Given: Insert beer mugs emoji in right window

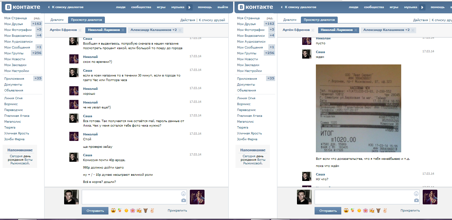Looking at the screenshot, I should pyautogui.click(x=372, y=211).
